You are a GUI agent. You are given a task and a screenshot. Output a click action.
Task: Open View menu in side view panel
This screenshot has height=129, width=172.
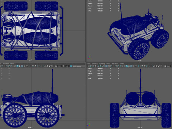[x=89, y=64]
